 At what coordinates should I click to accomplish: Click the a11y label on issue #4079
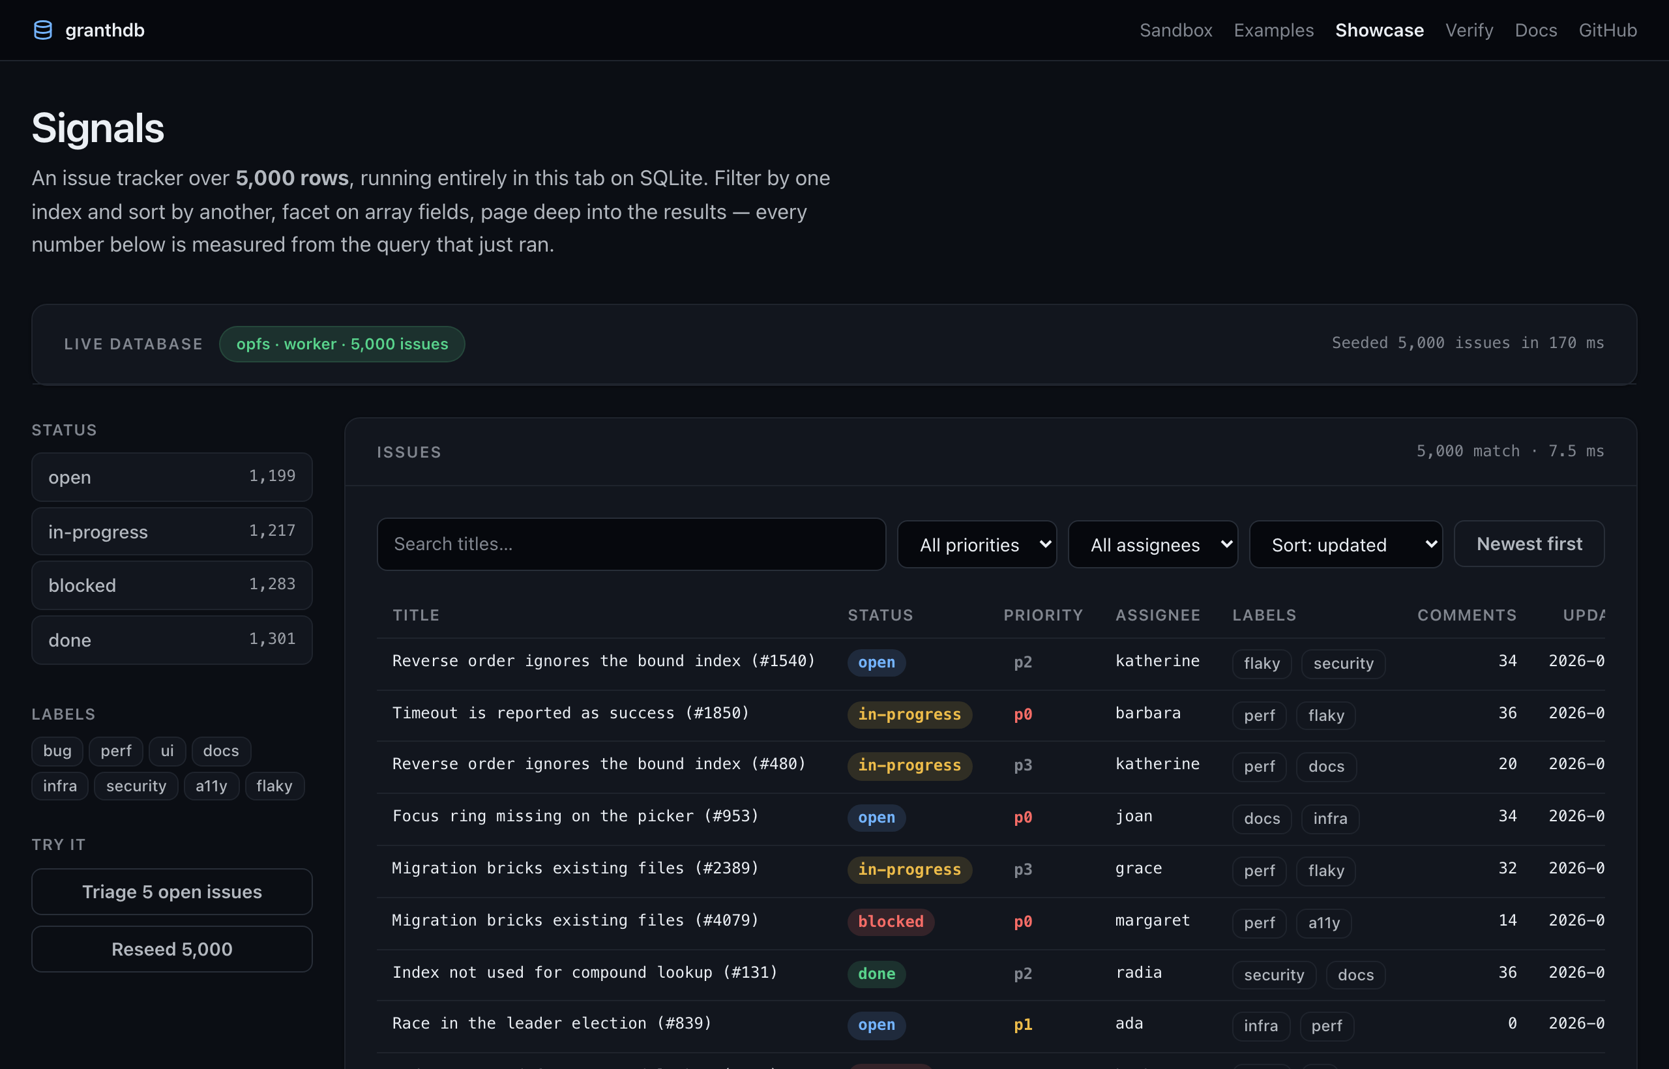(x=1323, y=922)
